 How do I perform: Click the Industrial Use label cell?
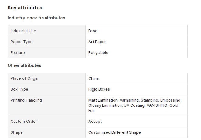tap(47, 31)
